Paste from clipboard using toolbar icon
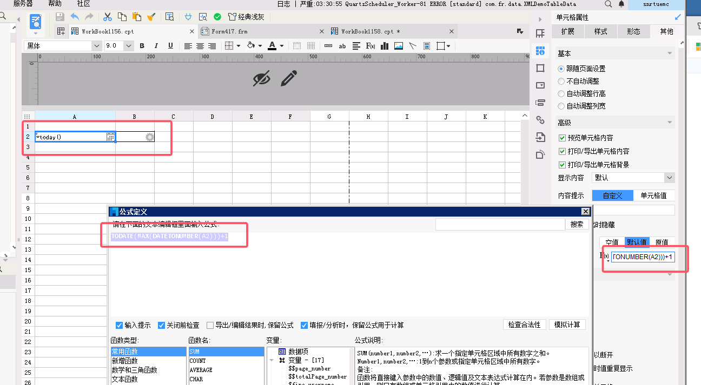 [136, 17]
